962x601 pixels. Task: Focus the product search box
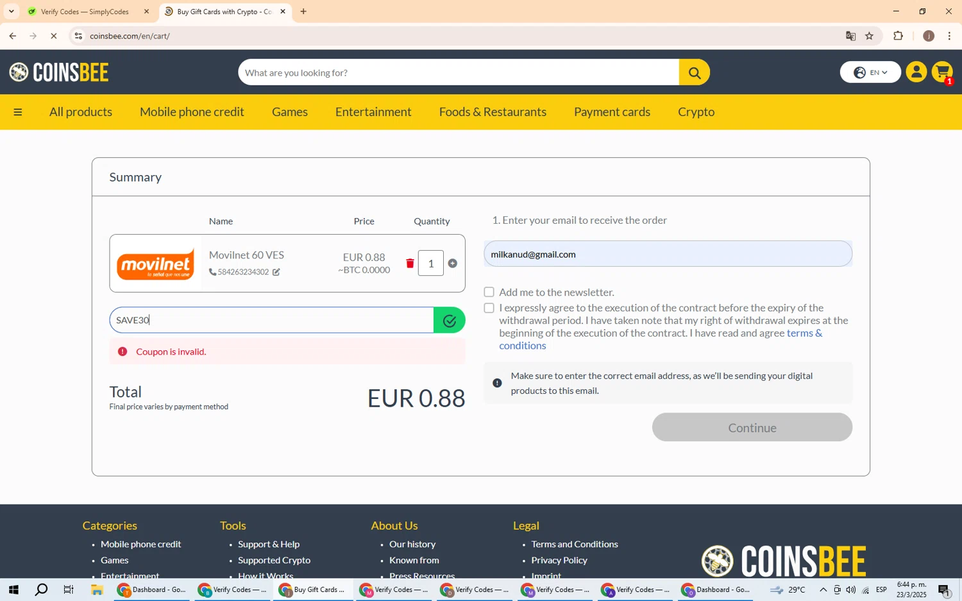pos(459,72)
